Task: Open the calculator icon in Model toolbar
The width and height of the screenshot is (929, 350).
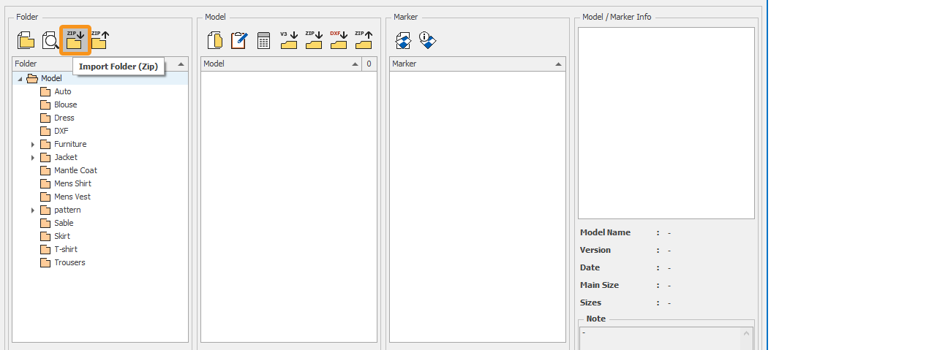Action: [264, 40]
